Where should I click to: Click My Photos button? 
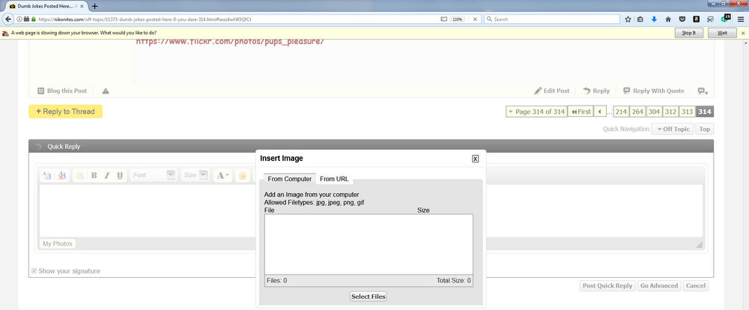[58, 243]
